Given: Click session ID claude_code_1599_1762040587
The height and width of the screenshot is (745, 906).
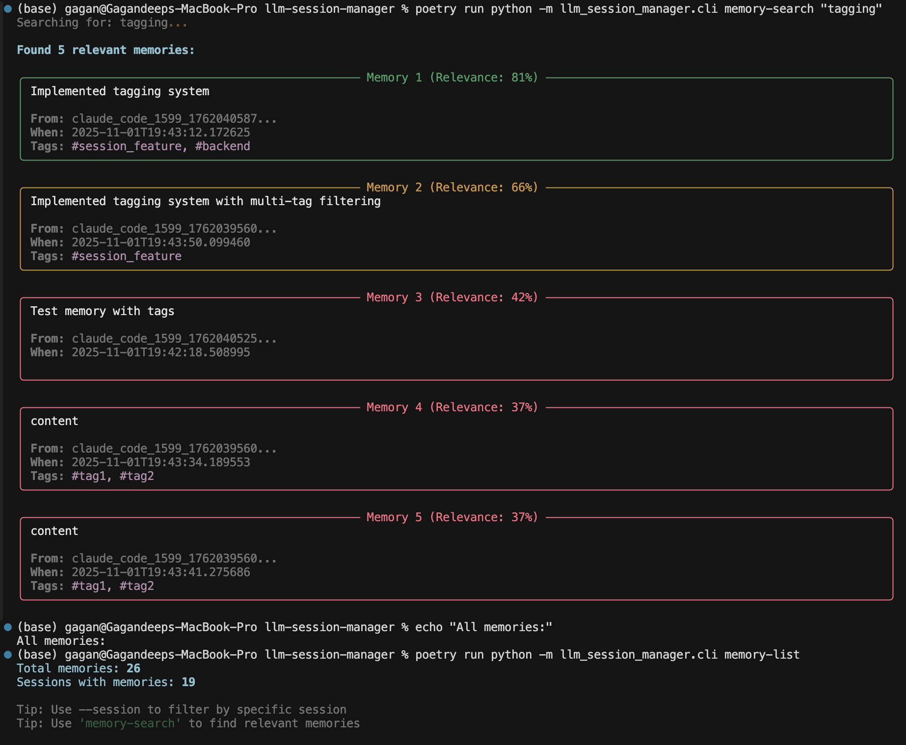Looking at the screenshot, I should click(174, 119).
